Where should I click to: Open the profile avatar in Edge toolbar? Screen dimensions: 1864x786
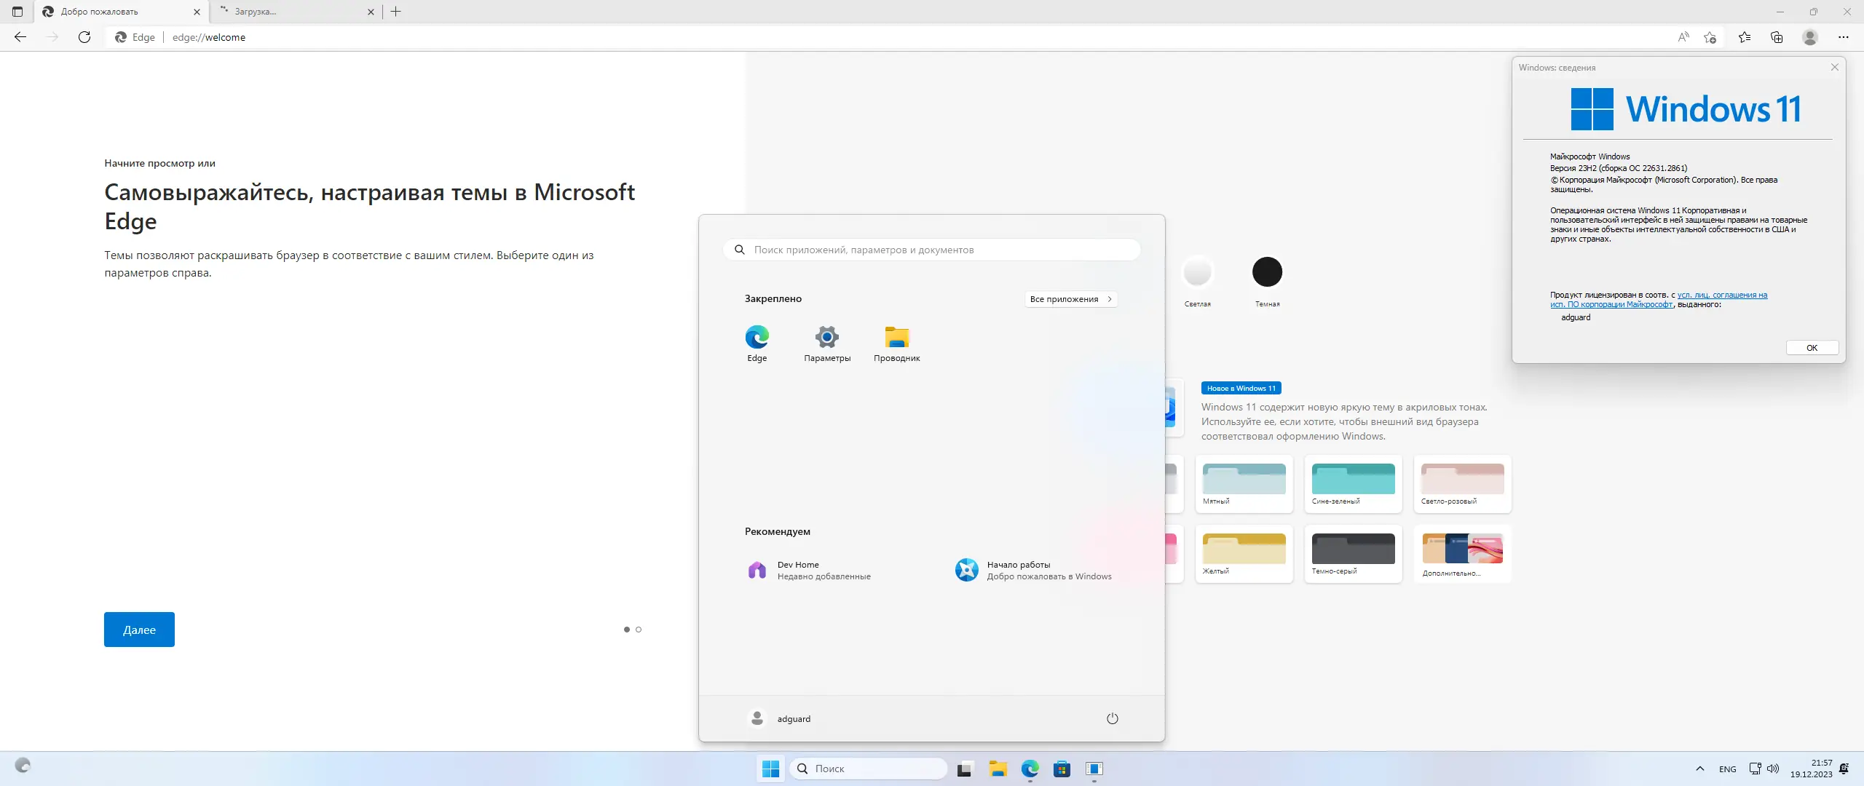1810,37
